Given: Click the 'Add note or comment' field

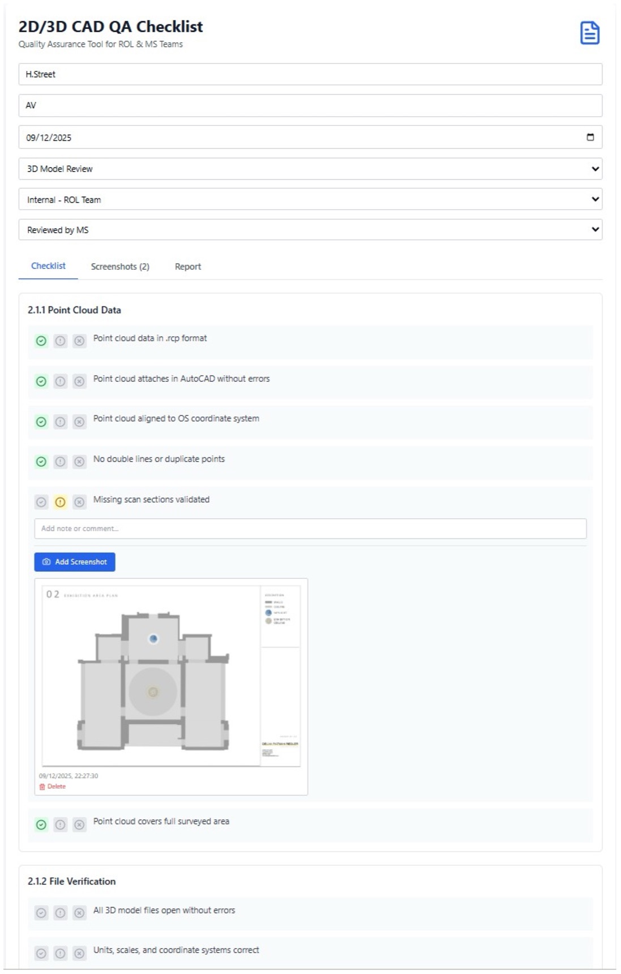Looking at the screenshot, I should point(310,528).
